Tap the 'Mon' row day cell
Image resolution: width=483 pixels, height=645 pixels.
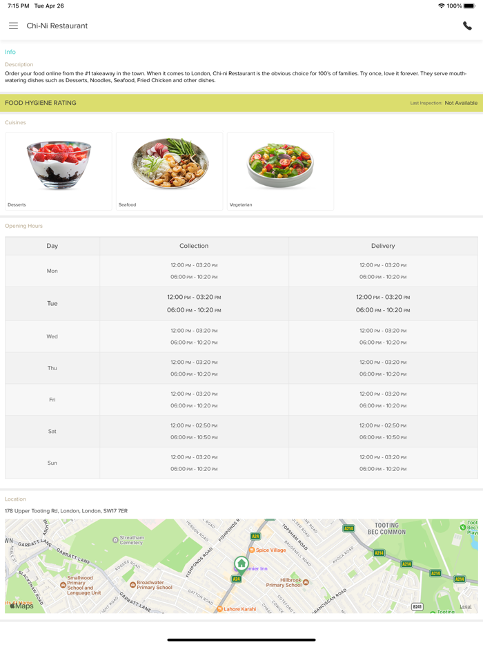pos(52,271)
